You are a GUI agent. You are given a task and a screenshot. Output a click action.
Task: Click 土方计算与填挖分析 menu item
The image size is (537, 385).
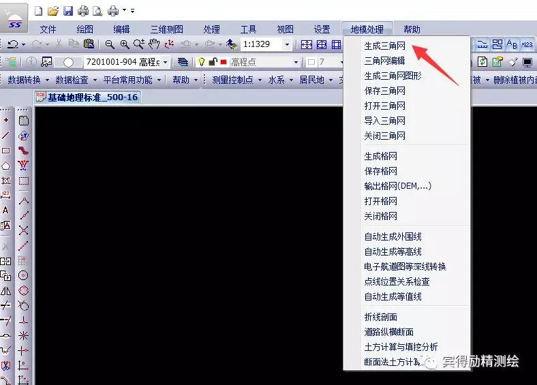point(401,347)
